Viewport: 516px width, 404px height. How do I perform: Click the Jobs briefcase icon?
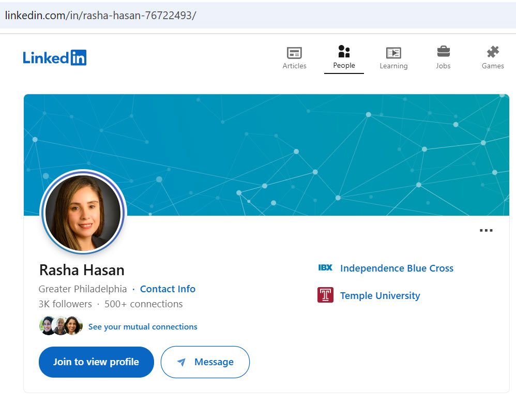click(x=443, y=52)
